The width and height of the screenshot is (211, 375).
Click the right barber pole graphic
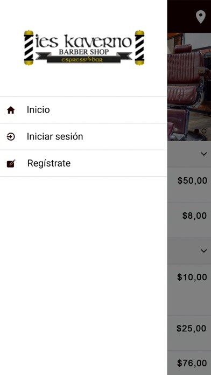click(x=139, y=47)
